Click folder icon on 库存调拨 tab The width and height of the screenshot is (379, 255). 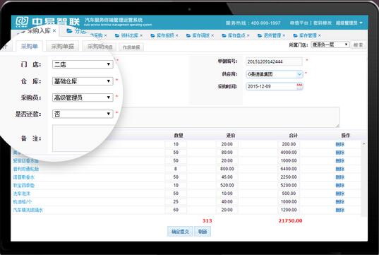click(x=188, y=35)
